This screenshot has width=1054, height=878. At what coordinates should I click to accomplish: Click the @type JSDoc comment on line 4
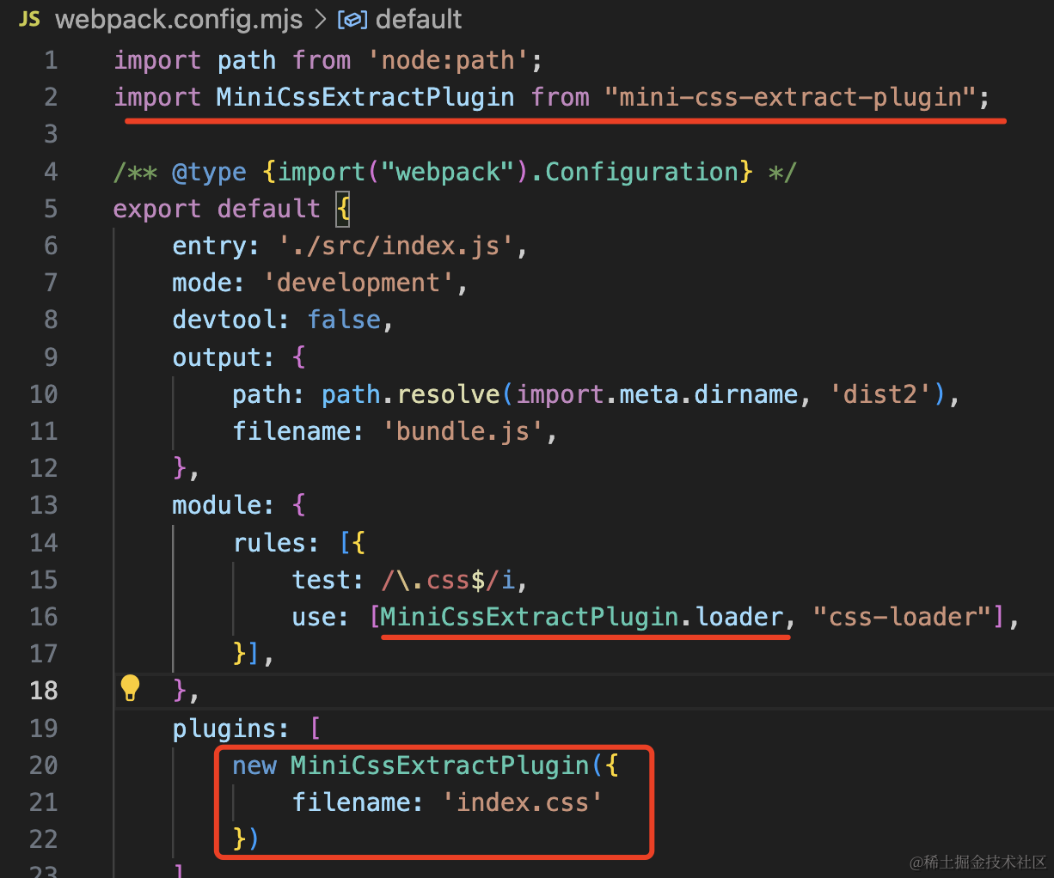209,171
